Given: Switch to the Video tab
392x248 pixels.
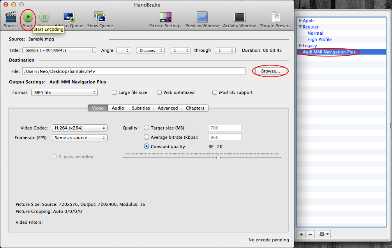Looking at the screenshot, I should tap(98, 108).
